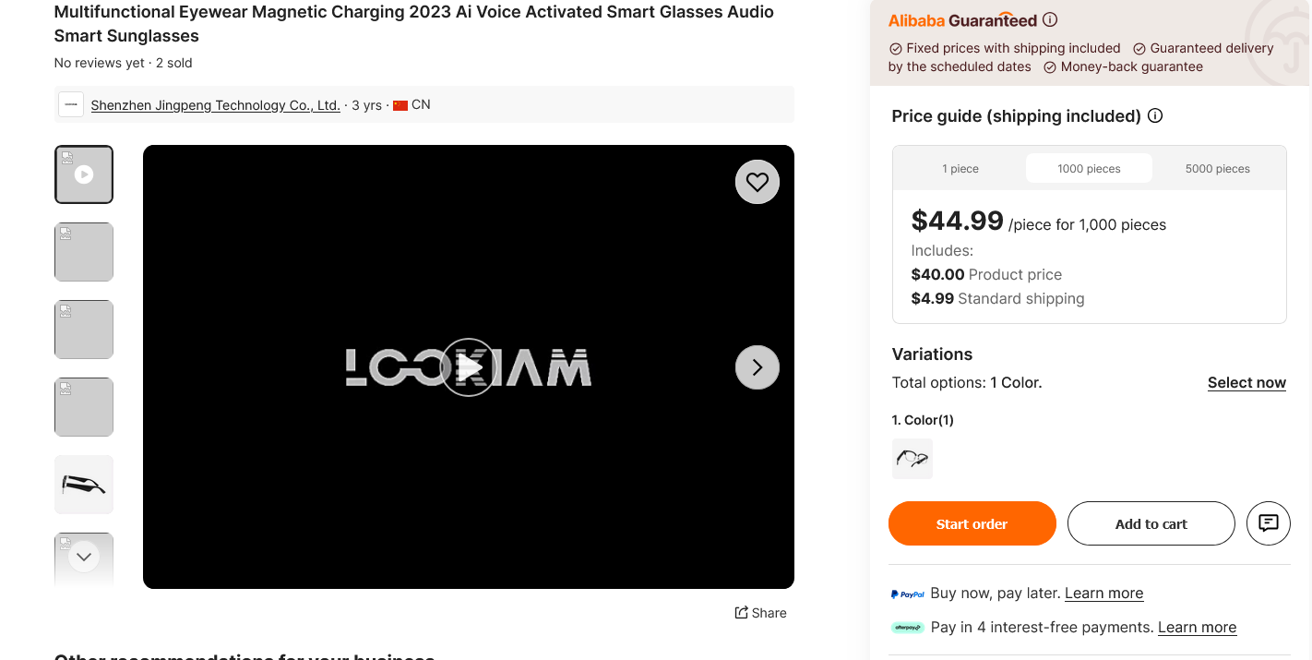The height and width of the screenshot is (660, 1312).
Task: Open the chat message supplier icon
Action: [1269, 523]
